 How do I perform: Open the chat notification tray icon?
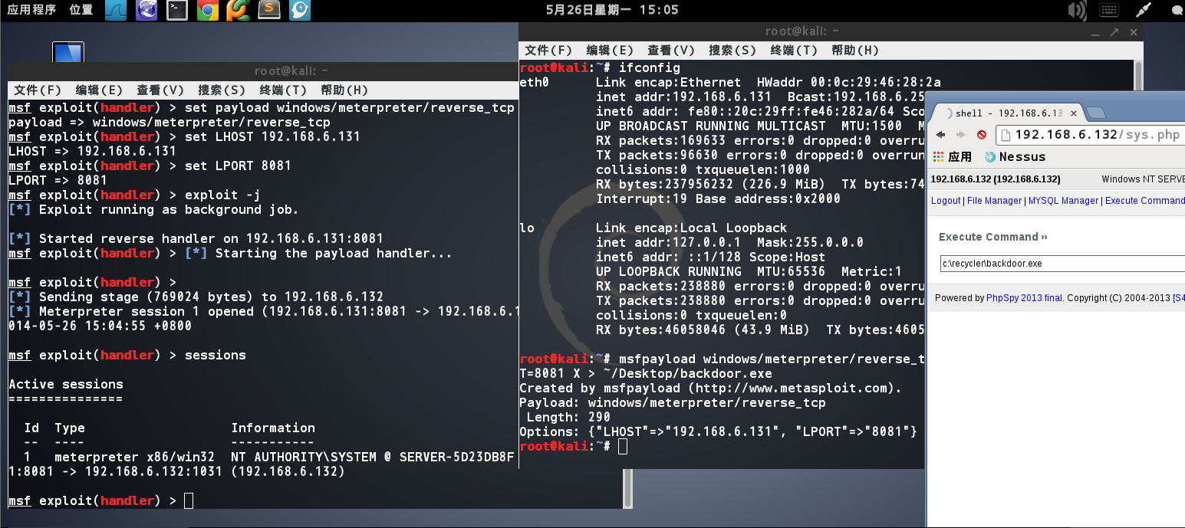click(x=1177, y=10)
